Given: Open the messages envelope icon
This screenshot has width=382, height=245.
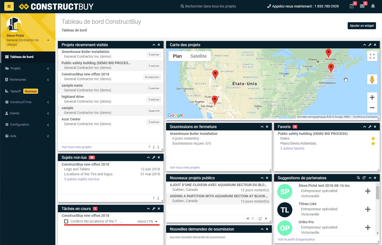Looking at the screenshot, I should [362, 6].
